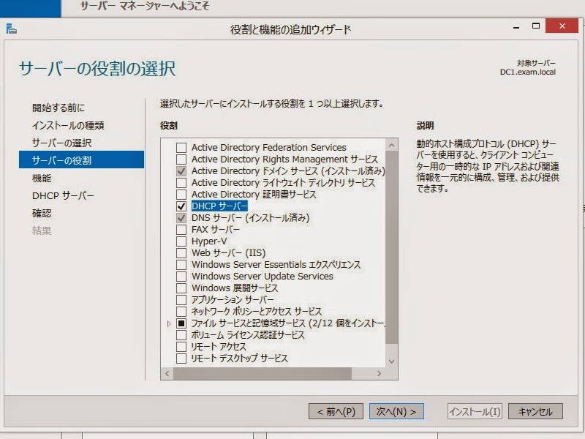This screenshot has width=585, height=439.
Task: Check the Web サーバー (IIS) checkbox
Action: tap(181, 252)
